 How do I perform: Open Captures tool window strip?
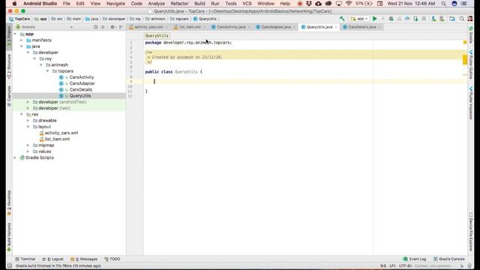[9, 96]
